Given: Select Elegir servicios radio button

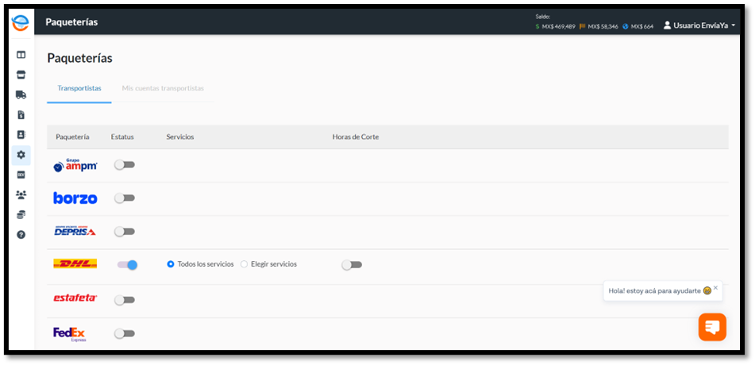Looking at the screenshot, I should click(x=244, y=264).
